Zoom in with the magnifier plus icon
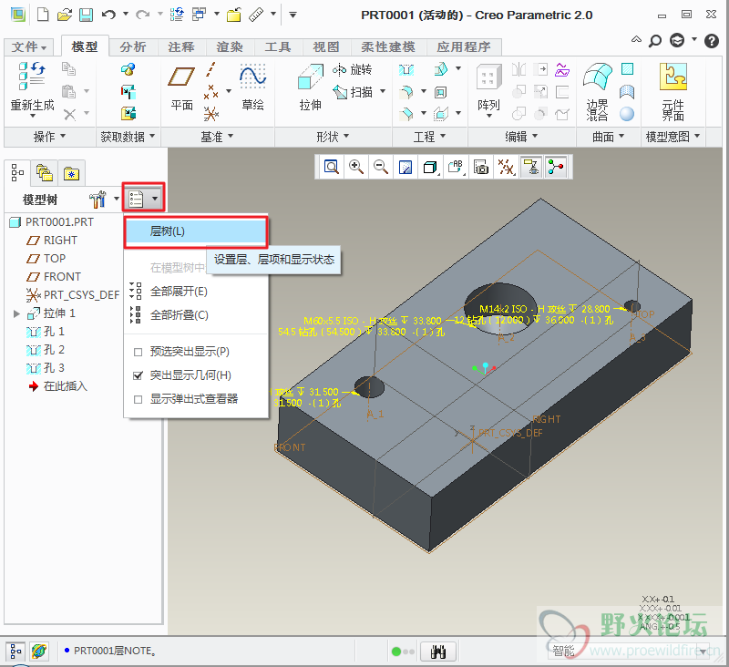Screen dimensions: 729x667 [x=356, y=167]
